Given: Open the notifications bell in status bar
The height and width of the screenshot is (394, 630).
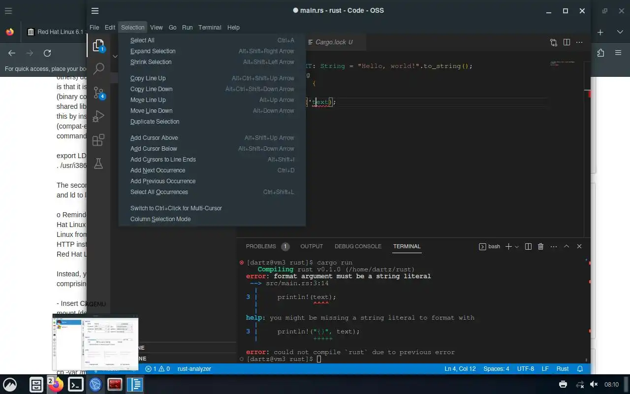Looking at the screenshot, I should [580, 369].
